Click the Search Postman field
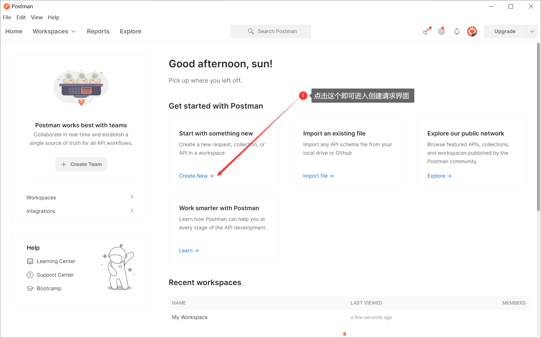This screenshot has height=338, width=541. pyautogui.click(x=271, y=31)
